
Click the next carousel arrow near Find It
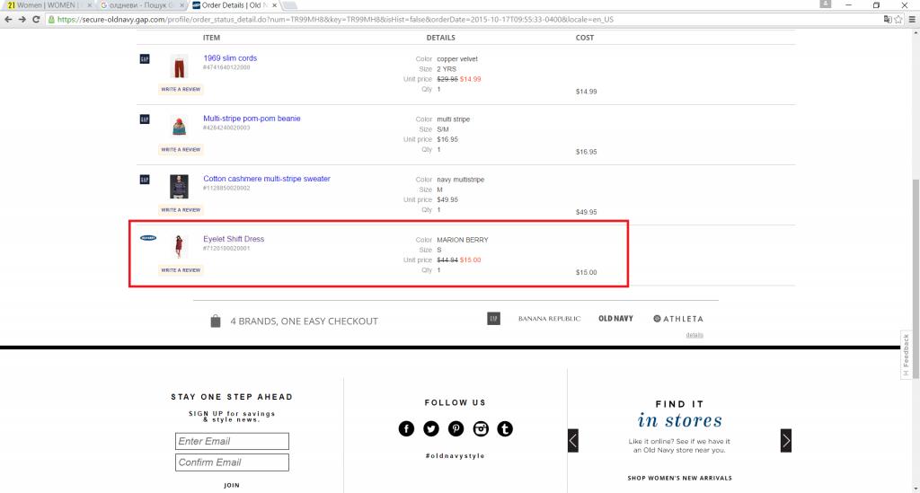tap(785, 441)
